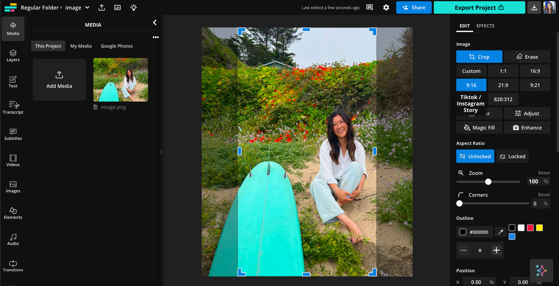The width and height of the screenshot is (559, 286).
Task: Click the lightbulb tips icon
Action: [x=134, y=8]
